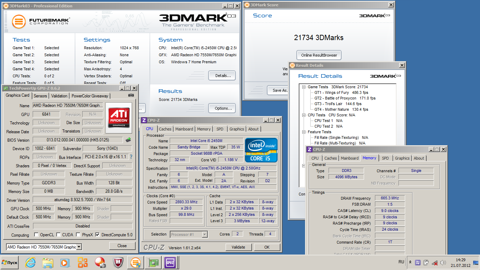Collapse the Feature Tests tree node
Viewport: 480px width, 270px height.
pyautogui.click(x=304, y=132)
